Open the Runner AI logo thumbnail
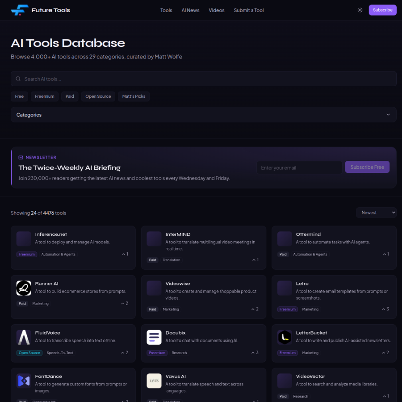 24,288
